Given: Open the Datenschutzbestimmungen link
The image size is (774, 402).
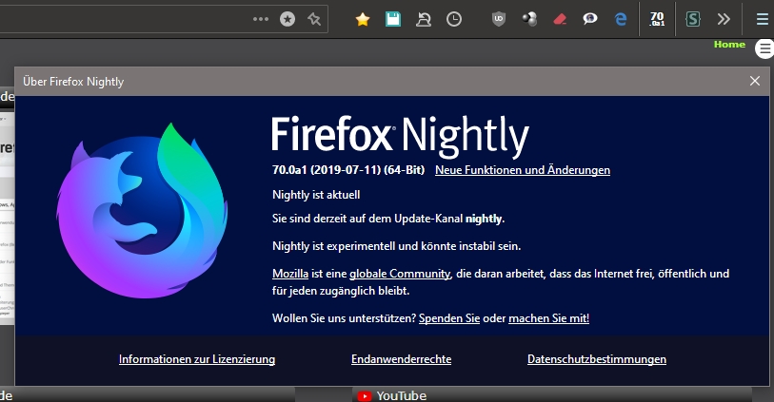Looking at the screenshot, I should (597, 359).
